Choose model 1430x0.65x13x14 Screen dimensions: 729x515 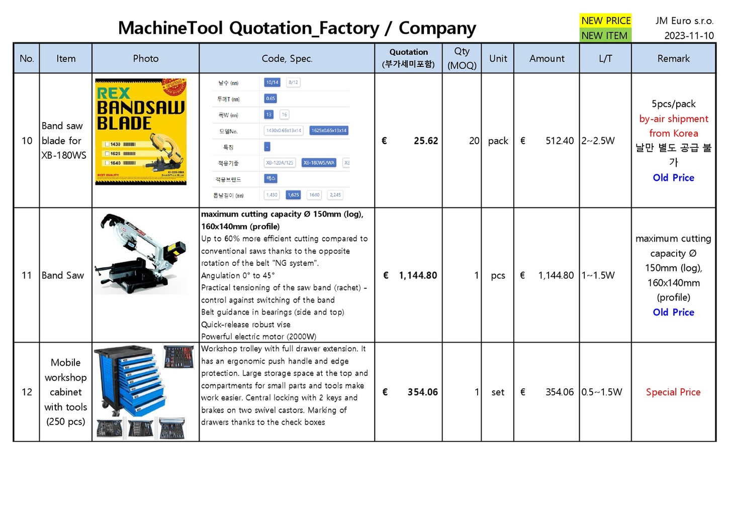(x=284, y=131)
